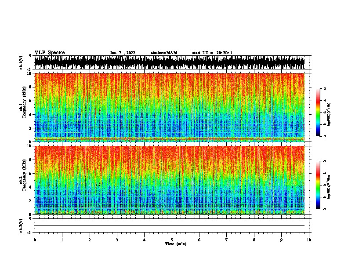Click the '9' tick label on Time axis
Screen dimensions: 348x269
(281, 240)
